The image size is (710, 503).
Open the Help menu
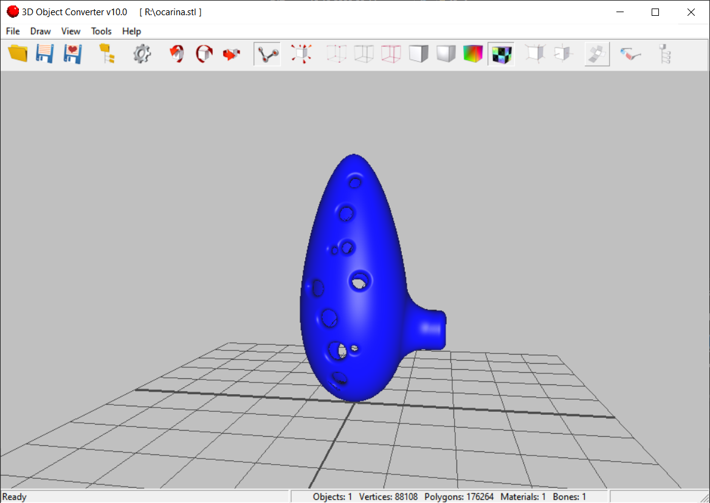coord(131,31)
